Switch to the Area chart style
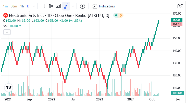Screen dimensions: 186x104 (x=58, y=6)
